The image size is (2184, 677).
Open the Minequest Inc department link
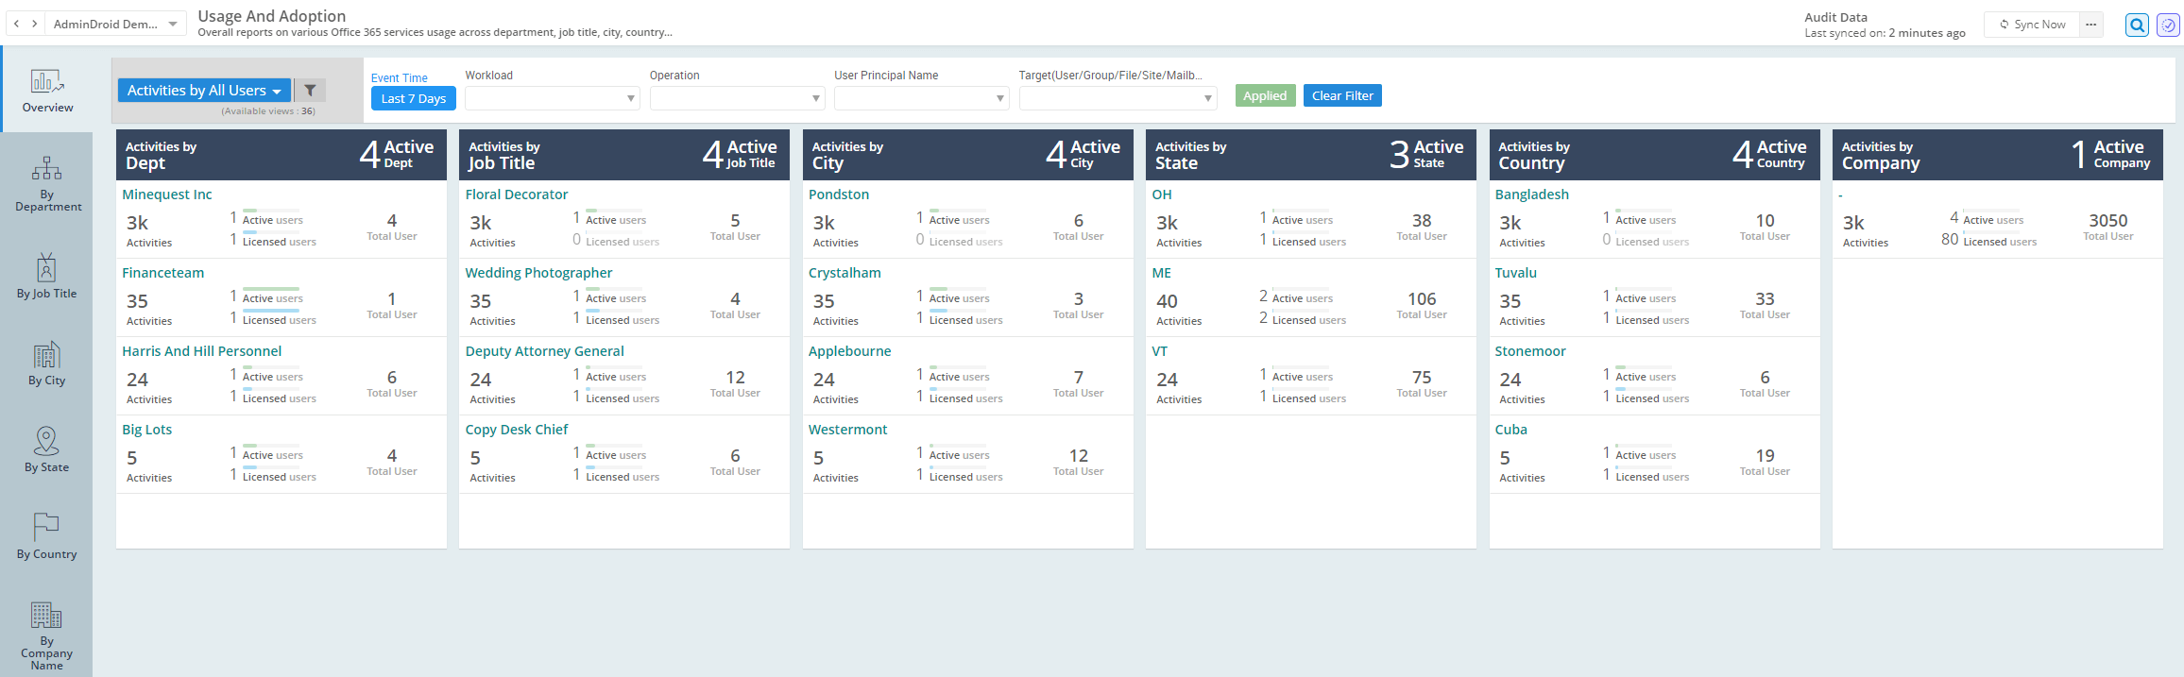pyautogui.click(x=167, y=195)
